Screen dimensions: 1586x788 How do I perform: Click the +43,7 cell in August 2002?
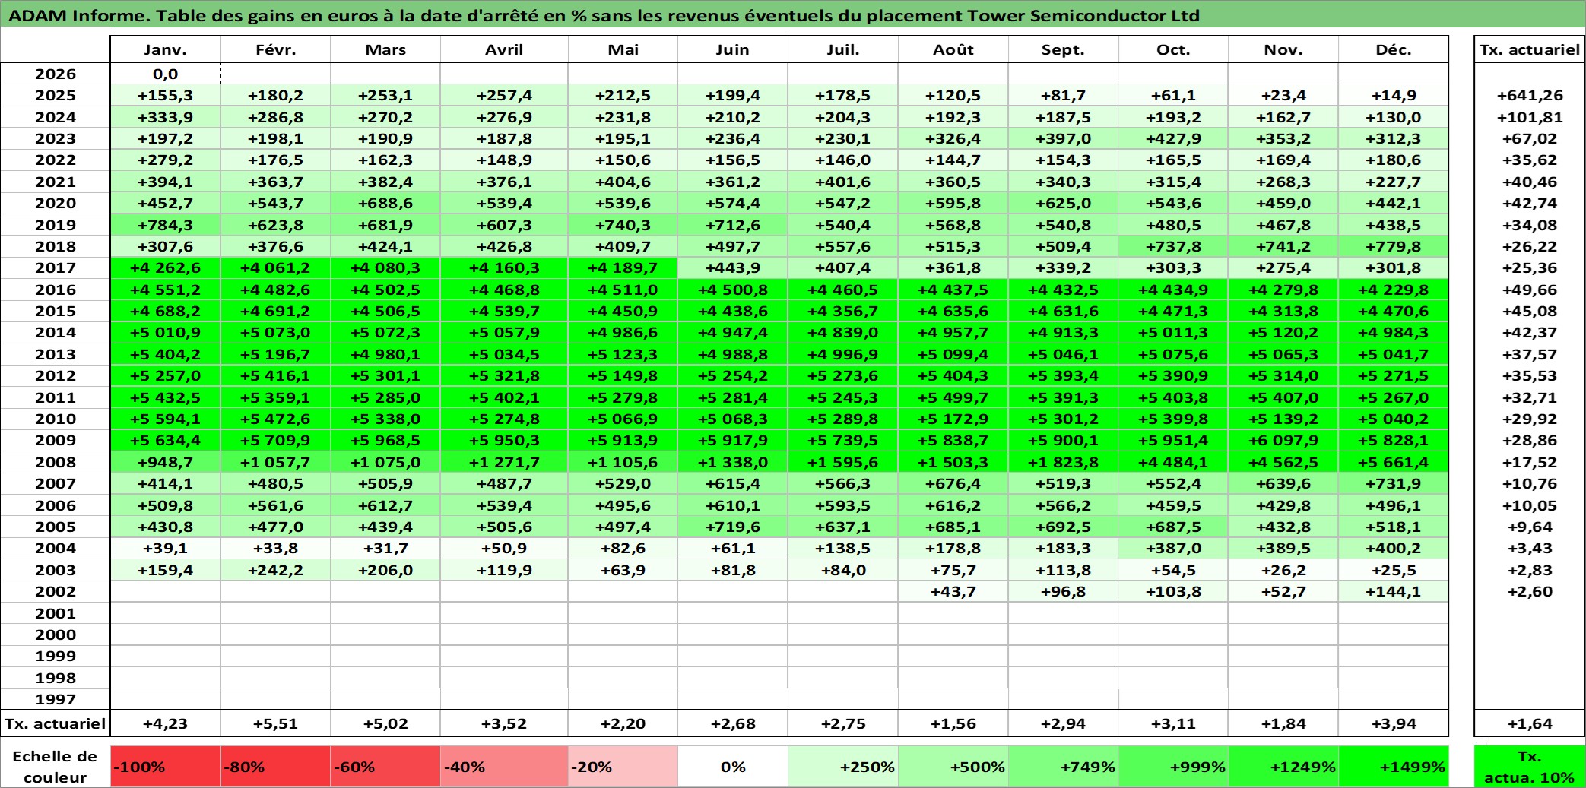point(953,591)
